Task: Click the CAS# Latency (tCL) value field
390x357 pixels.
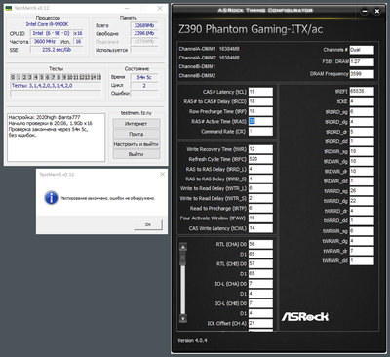Action: pyautogui.click(x=260, y=92)
